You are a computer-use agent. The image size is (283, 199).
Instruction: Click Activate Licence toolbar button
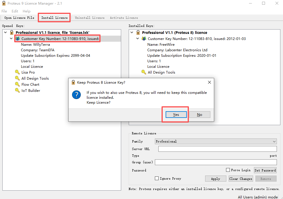pos(124,18)
